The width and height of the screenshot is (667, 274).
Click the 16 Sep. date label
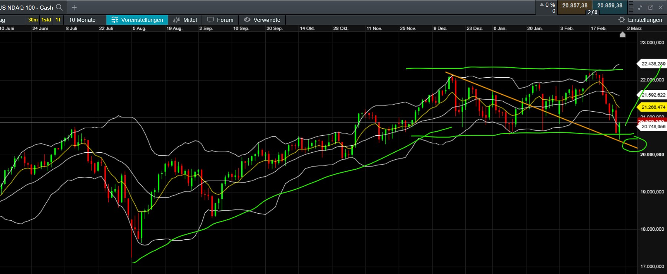(241, 28)
